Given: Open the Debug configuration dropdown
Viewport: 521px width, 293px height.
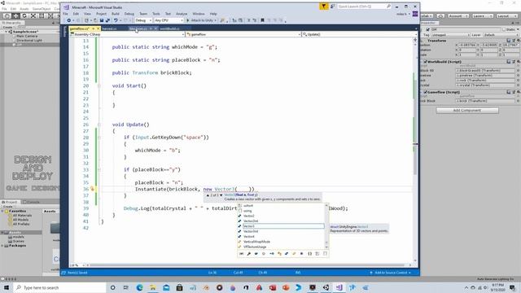Looking at the screenshot, I should tap(143, 20).
